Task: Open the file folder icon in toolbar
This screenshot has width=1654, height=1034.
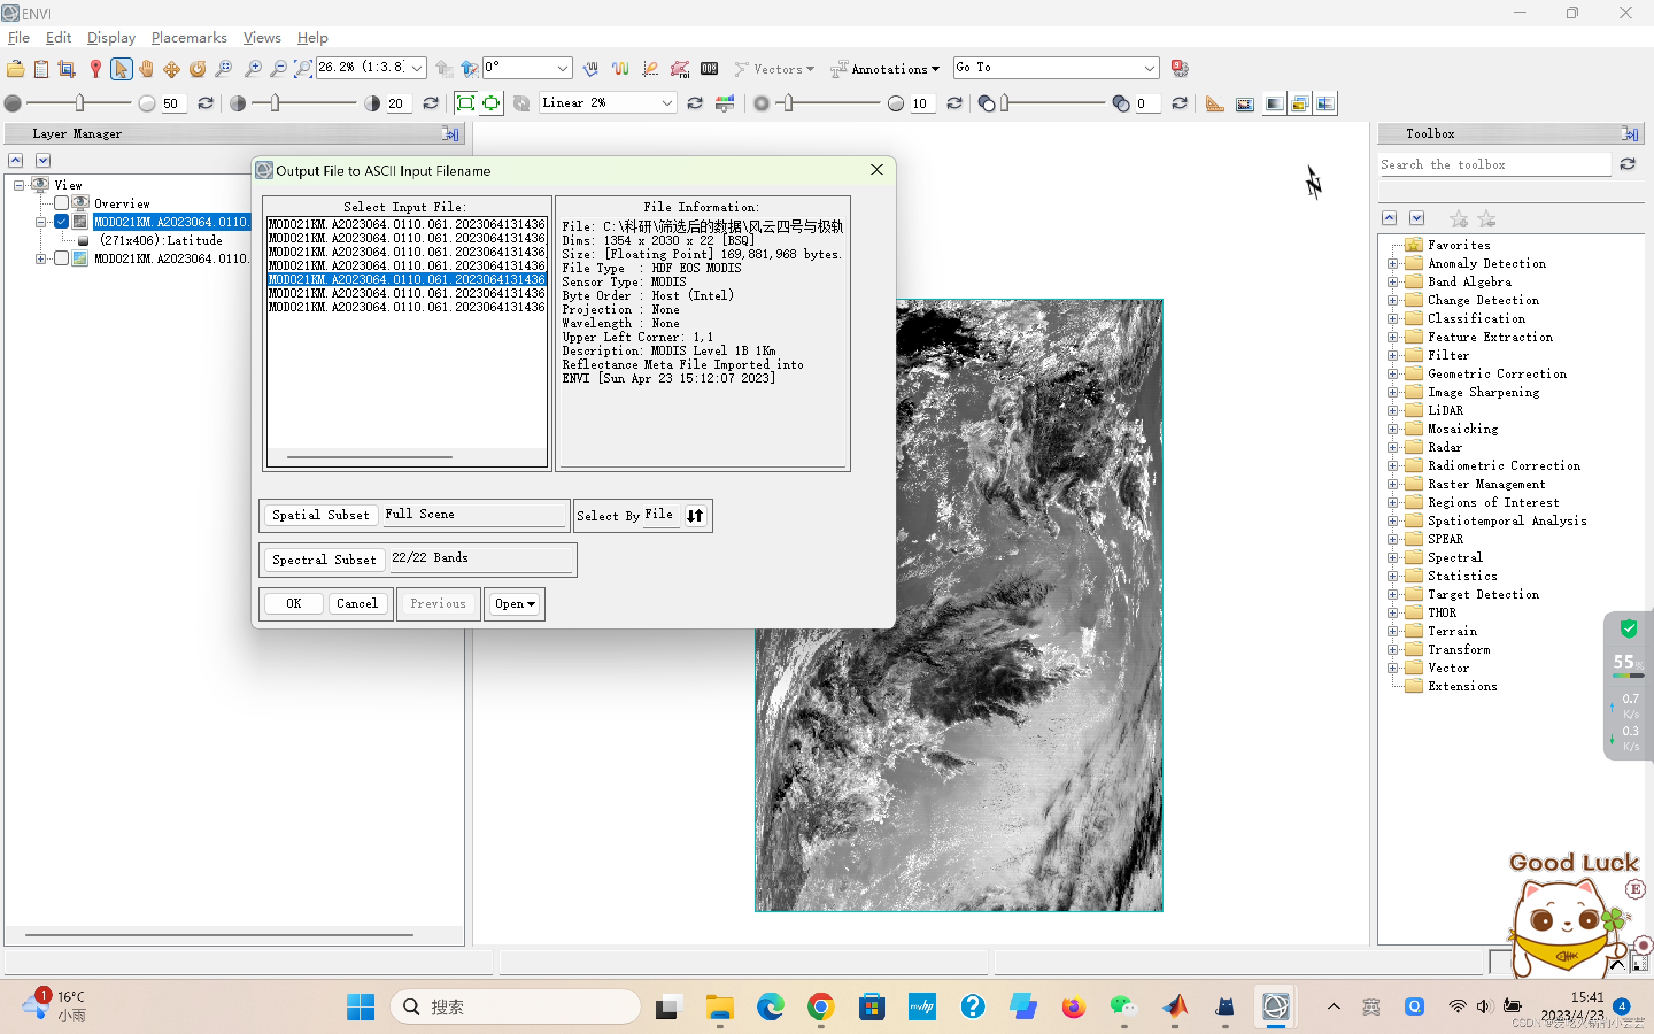Action: [15, 68]
